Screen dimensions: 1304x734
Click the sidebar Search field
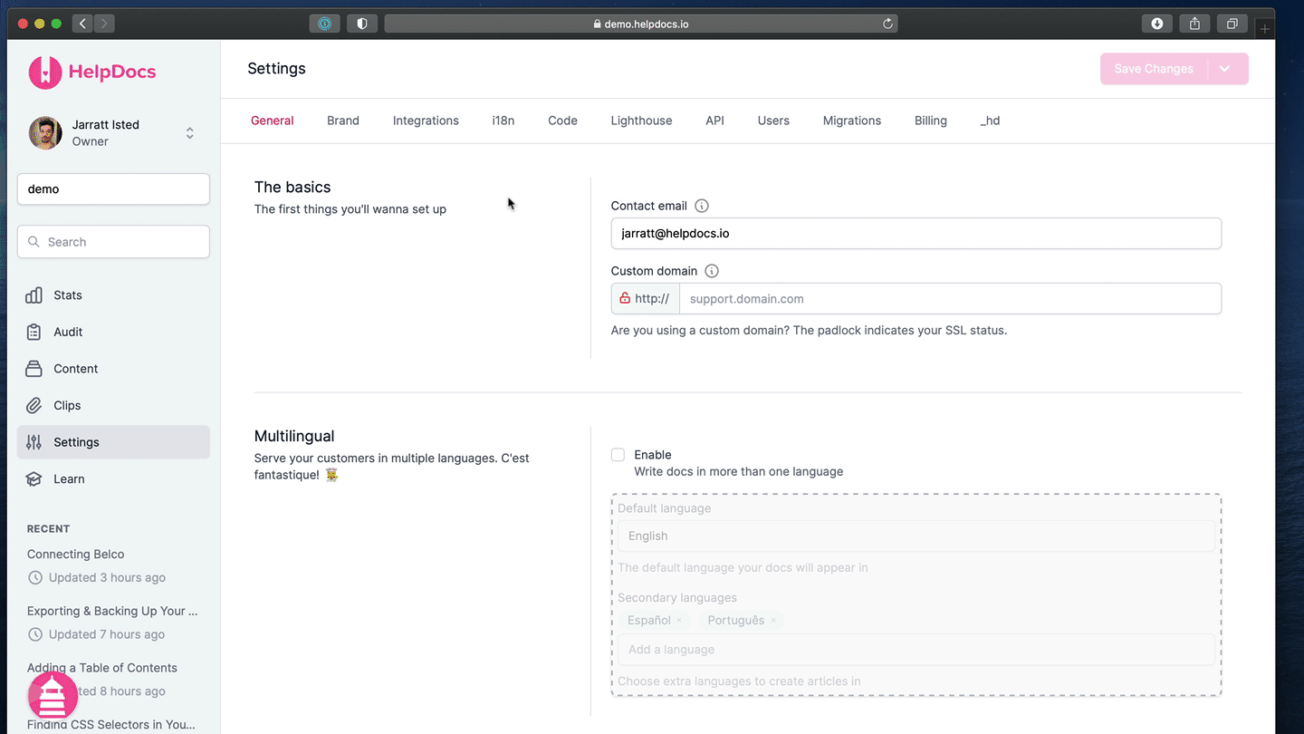[113, 242]
